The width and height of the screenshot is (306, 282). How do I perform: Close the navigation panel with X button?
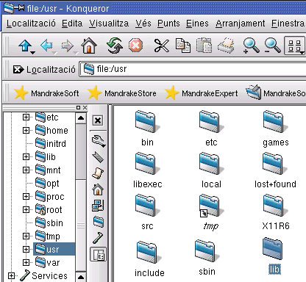coord(98,120)
